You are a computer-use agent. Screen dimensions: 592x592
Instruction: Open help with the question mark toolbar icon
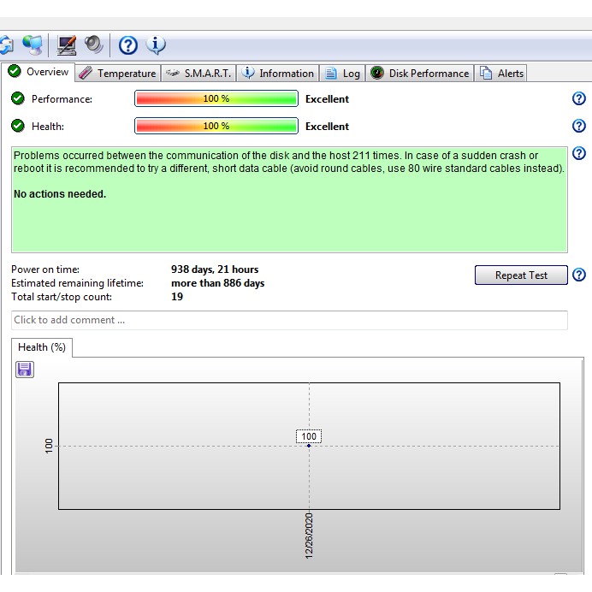point(128,45)
